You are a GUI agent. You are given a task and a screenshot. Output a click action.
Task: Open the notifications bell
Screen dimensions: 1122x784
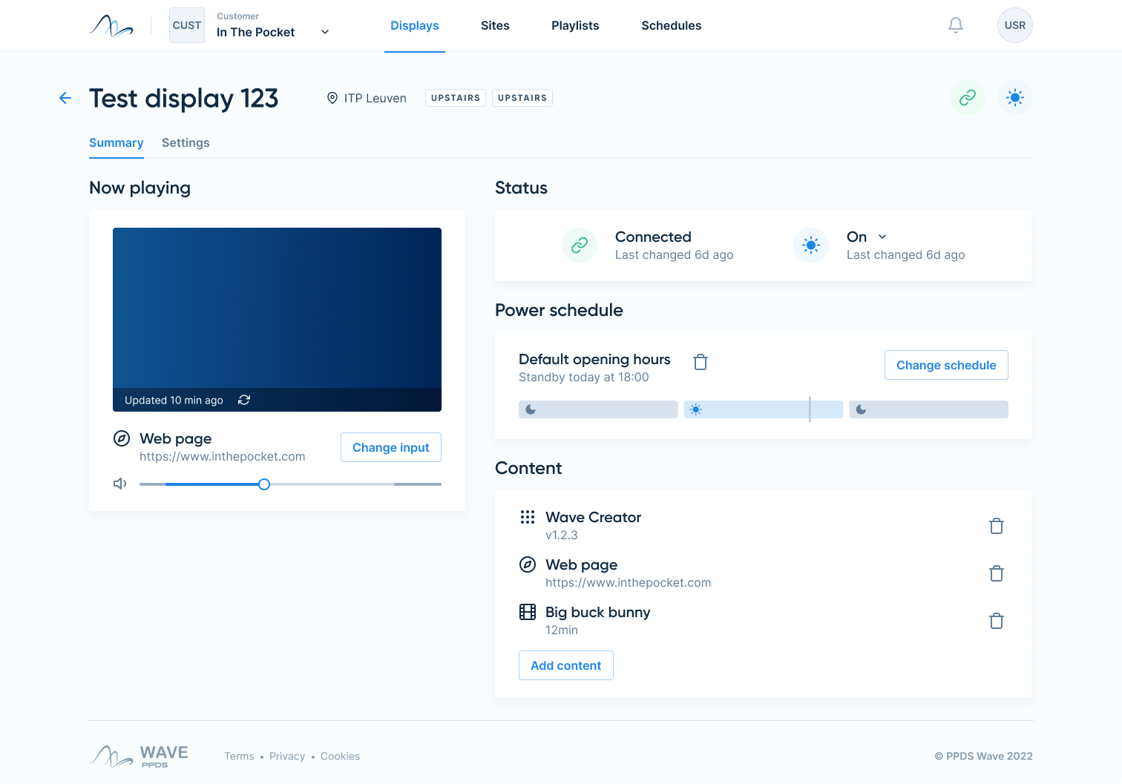click(x=956, y=25)
